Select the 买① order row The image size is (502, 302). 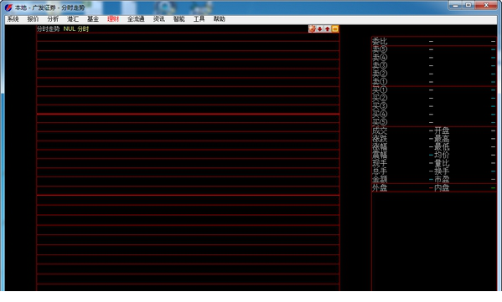434,90
